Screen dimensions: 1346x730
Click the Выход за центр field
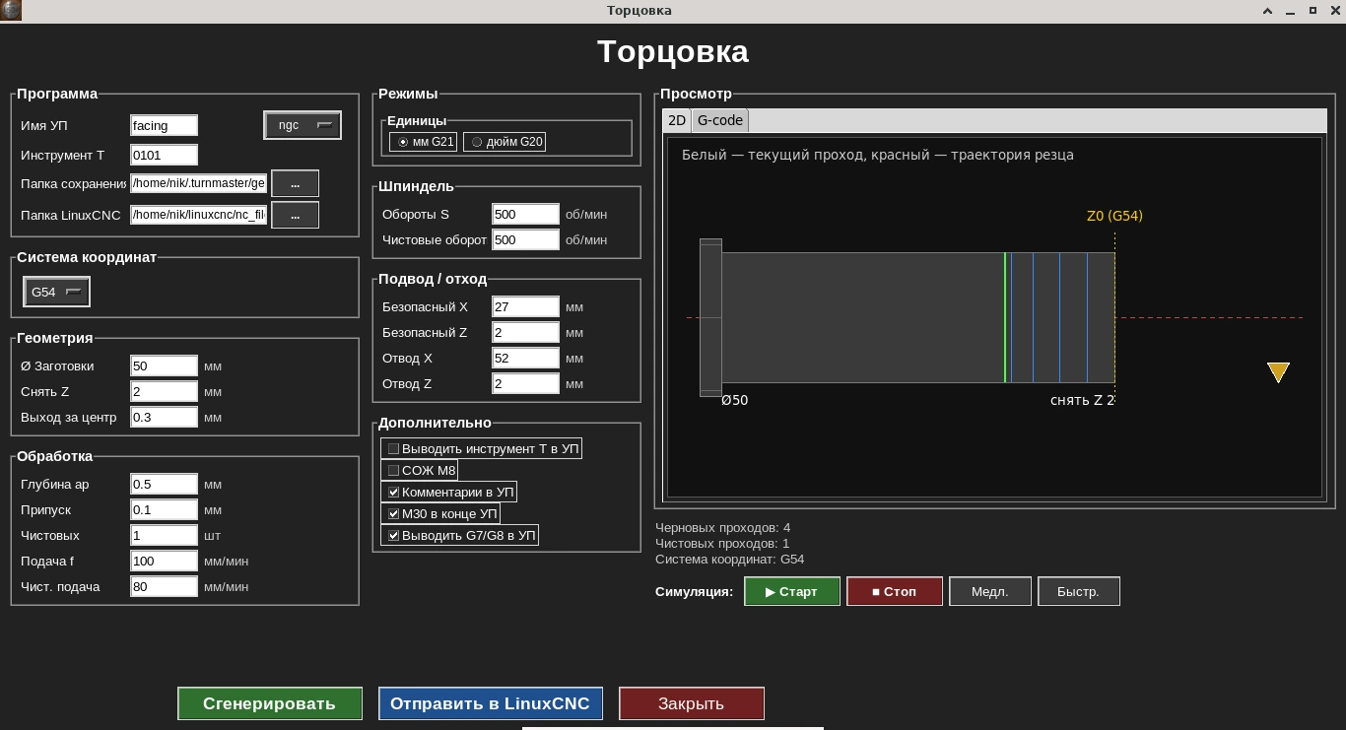coord(165,417)
